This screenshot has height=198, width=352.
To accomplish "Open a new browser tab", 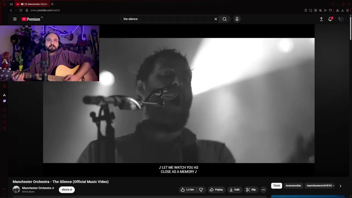I will click(x=52, y=4).
